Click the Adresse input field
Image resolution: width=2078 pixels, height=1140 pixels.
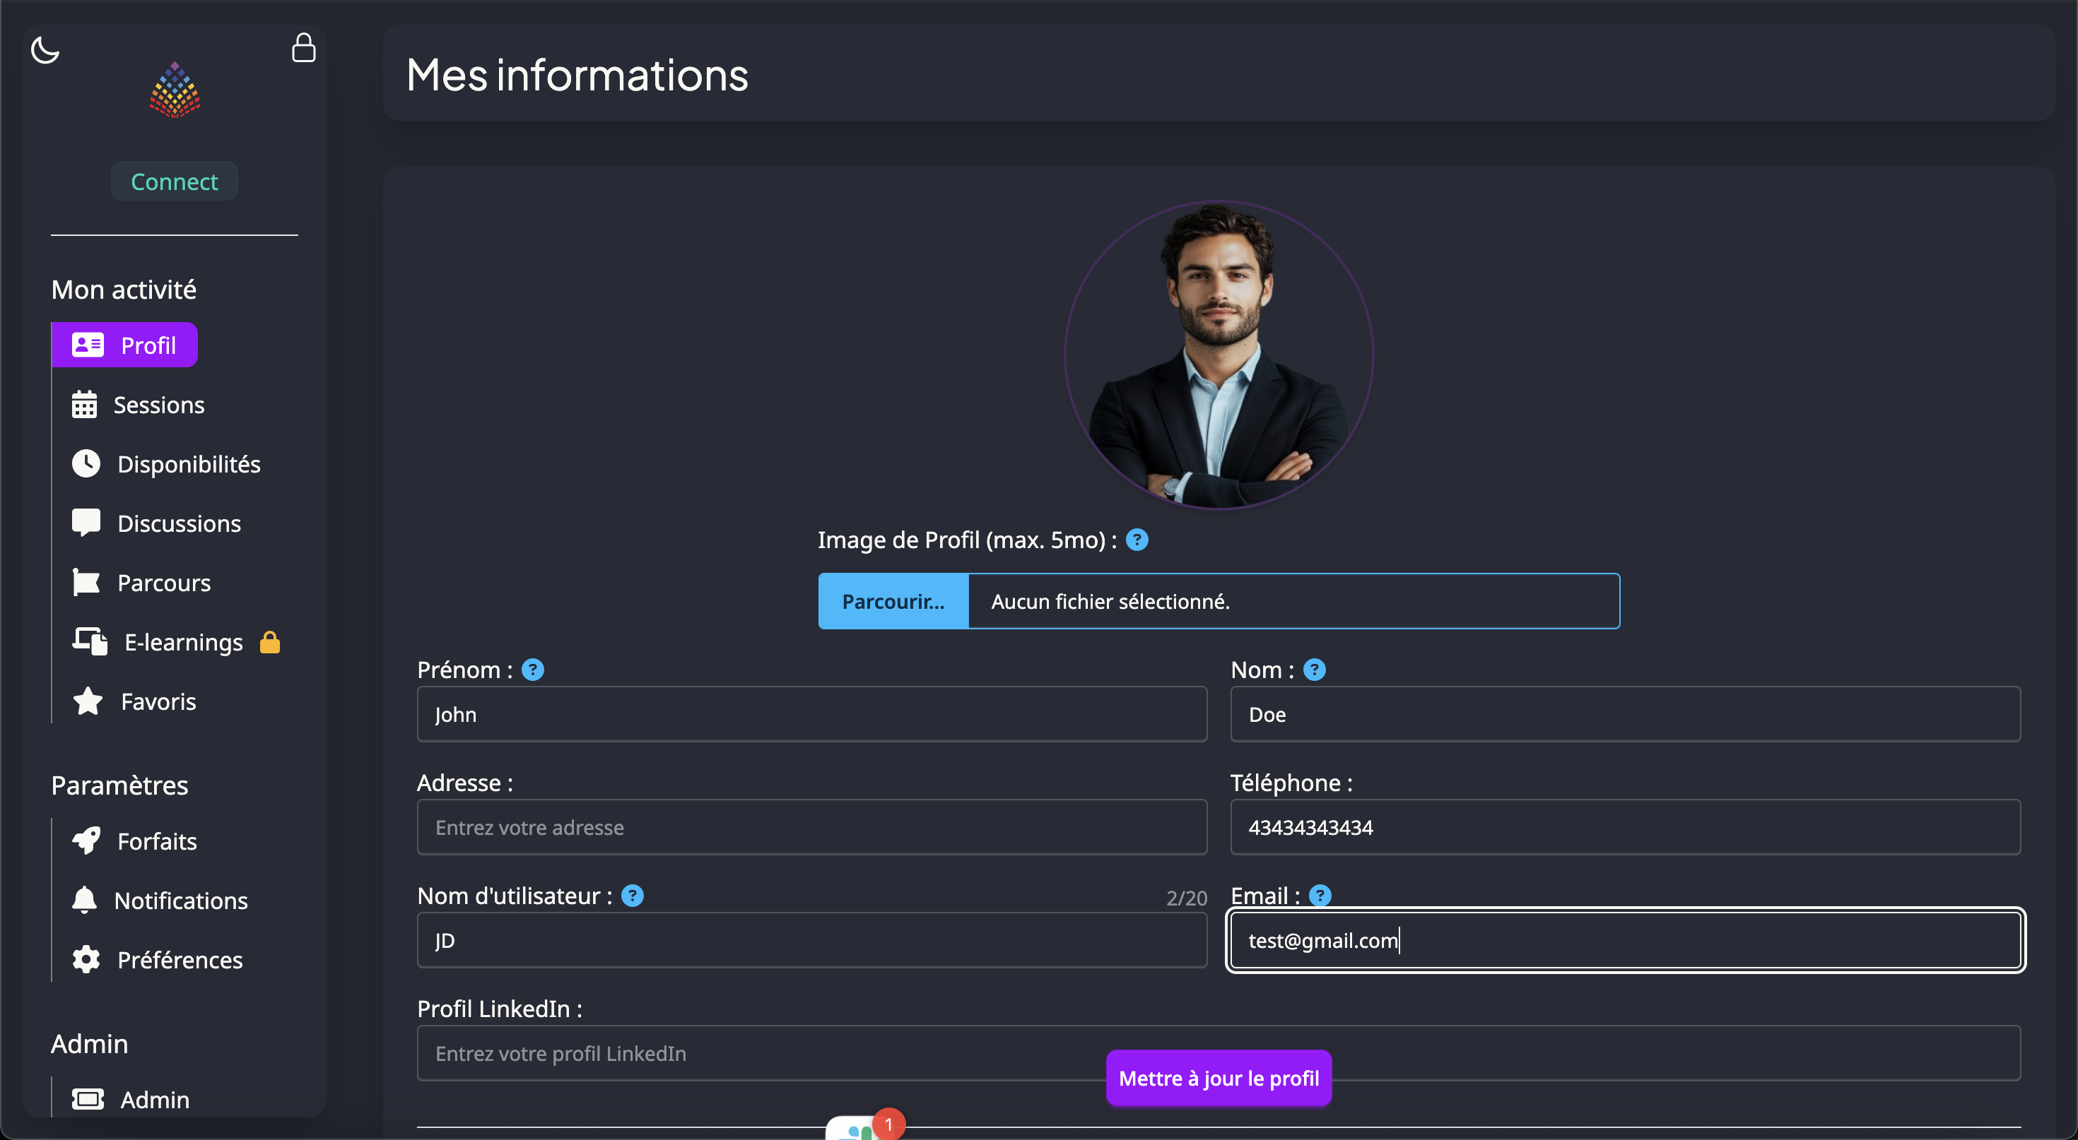click(811, 827)
